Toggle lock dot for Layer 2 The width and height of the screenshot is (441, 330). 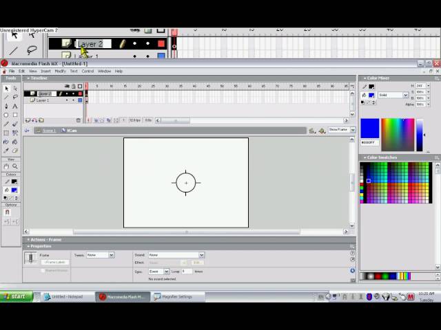tap(74, 93)
